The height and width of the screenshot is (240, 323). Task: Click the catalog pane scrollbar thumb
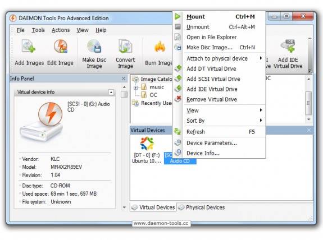tap(308, 103)
